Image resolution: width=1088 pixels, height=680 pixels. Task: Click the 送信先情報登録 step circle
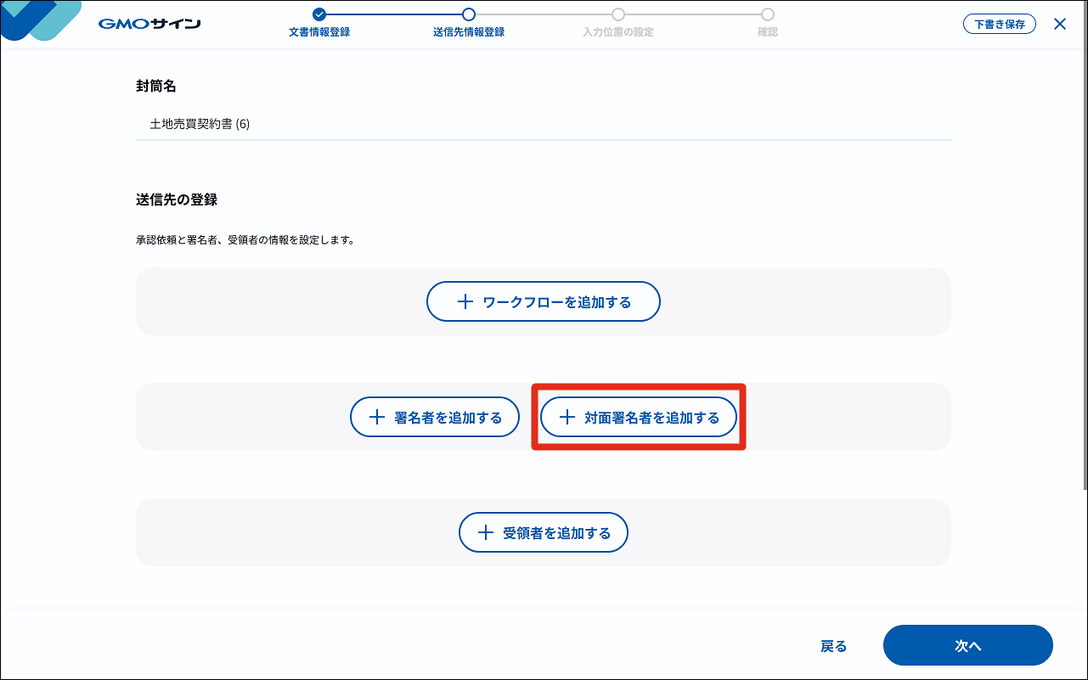pos(469,14)
